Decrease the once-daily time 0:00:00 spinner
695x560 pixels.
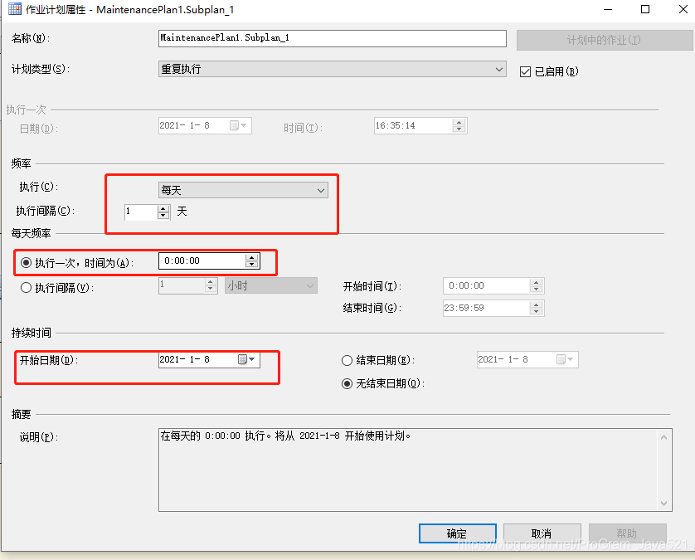pyautogui.click(x=252, y=265)
